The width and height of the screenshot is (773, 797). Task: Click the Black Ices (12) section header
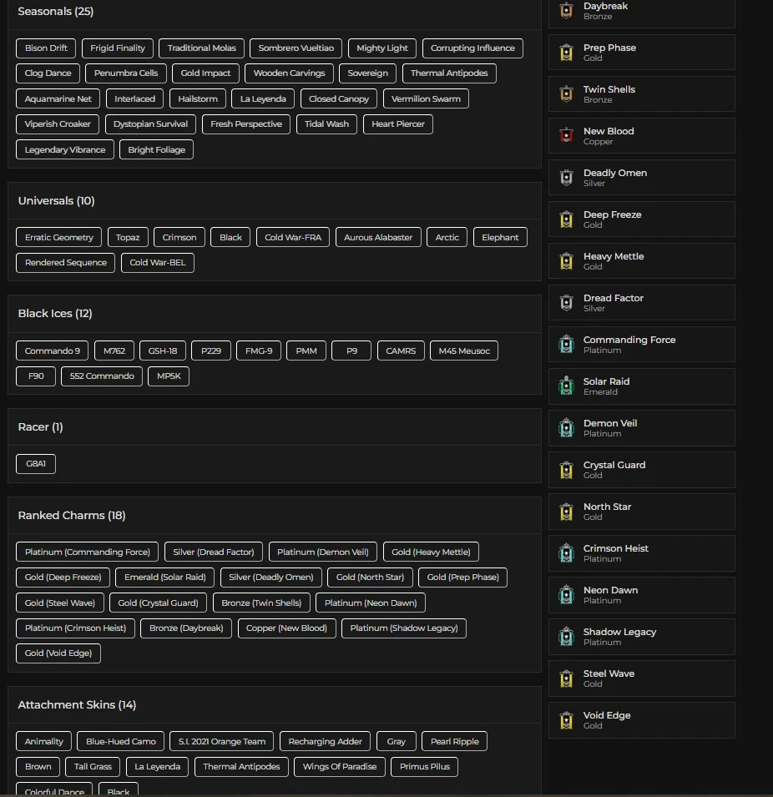(55, 314)
